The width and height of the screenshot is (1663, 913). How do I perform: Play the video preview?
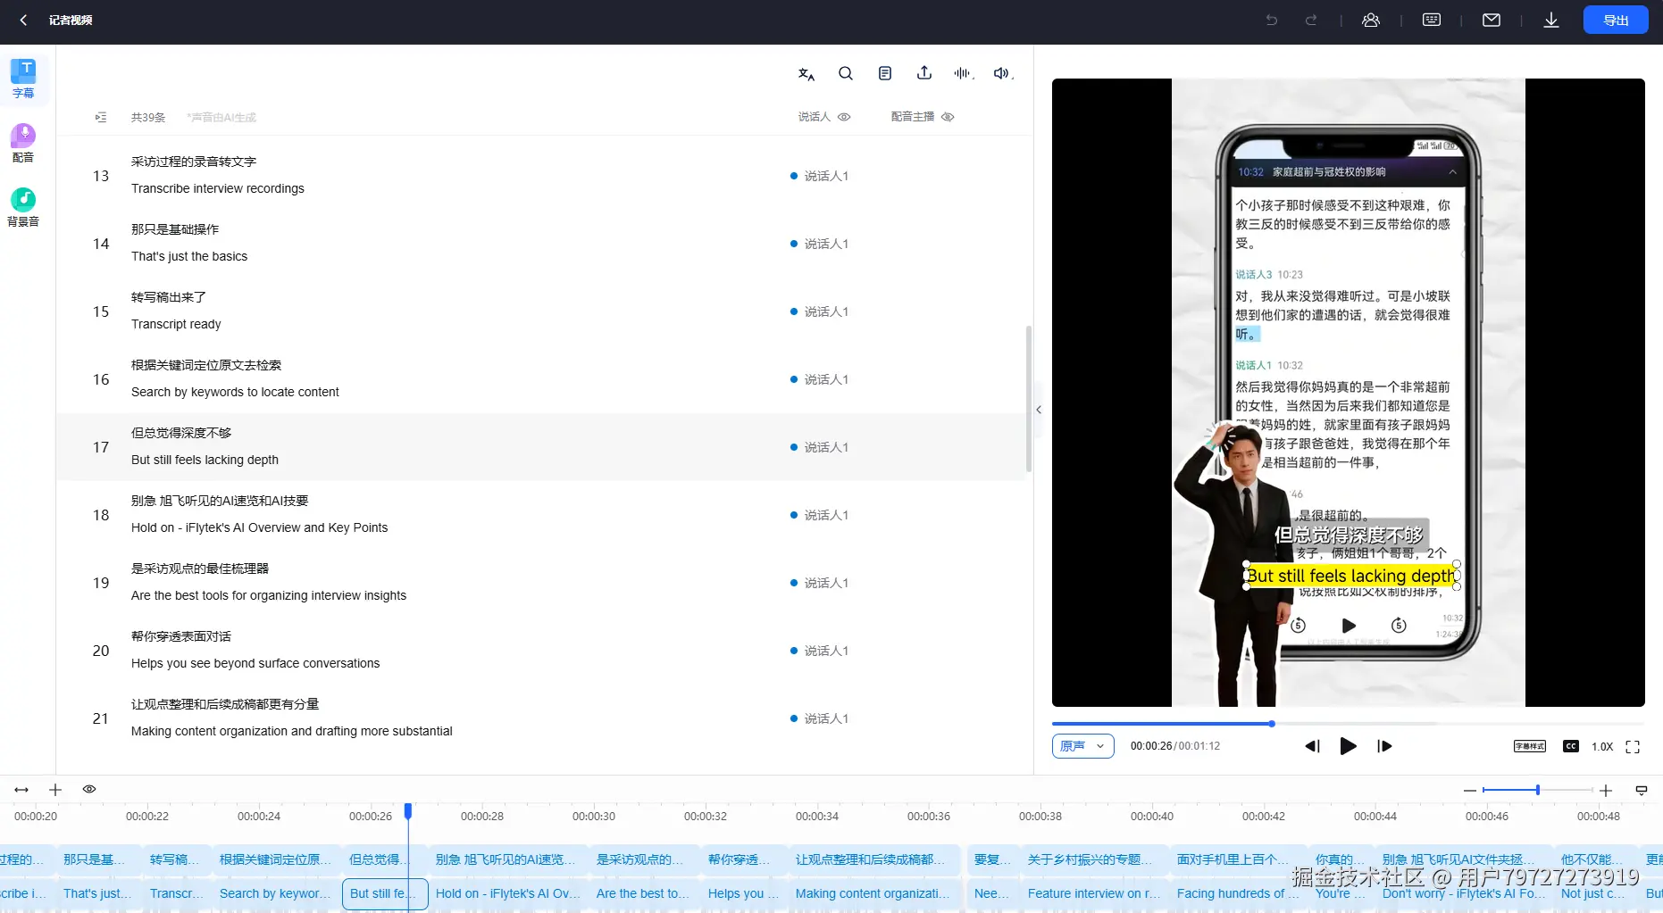[1349, 746]
